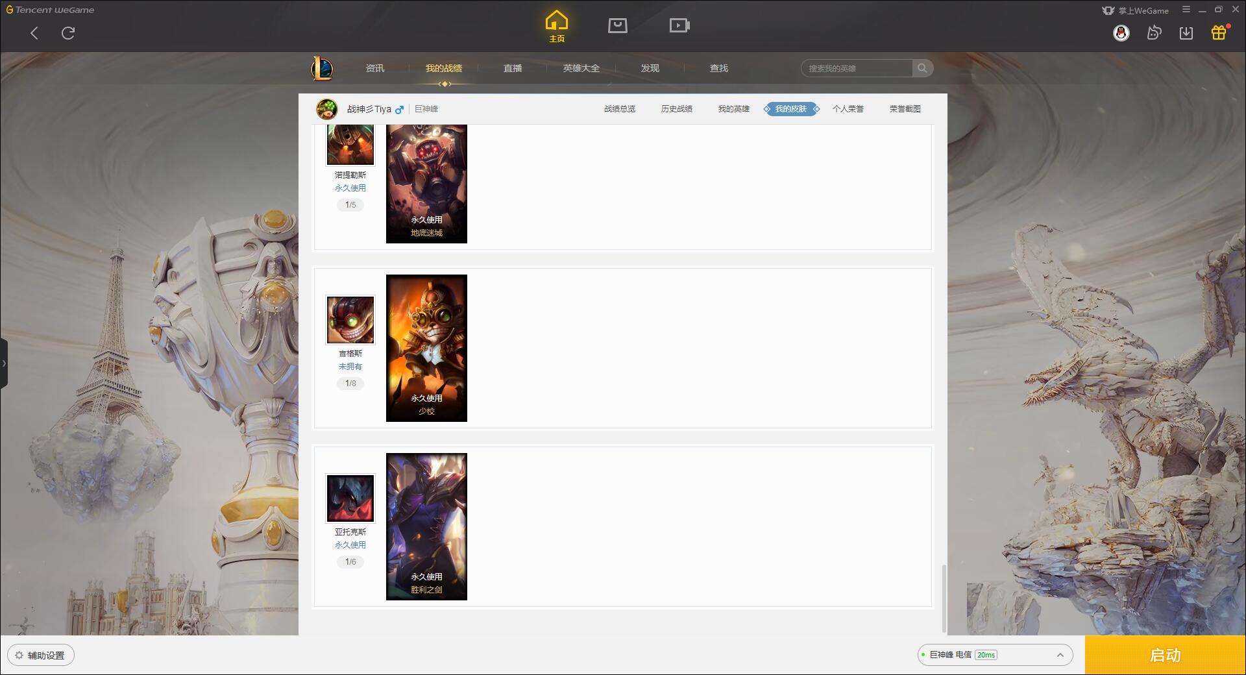
Task: Click the 未拥有 status under 吉格斯
Action: 350,367
